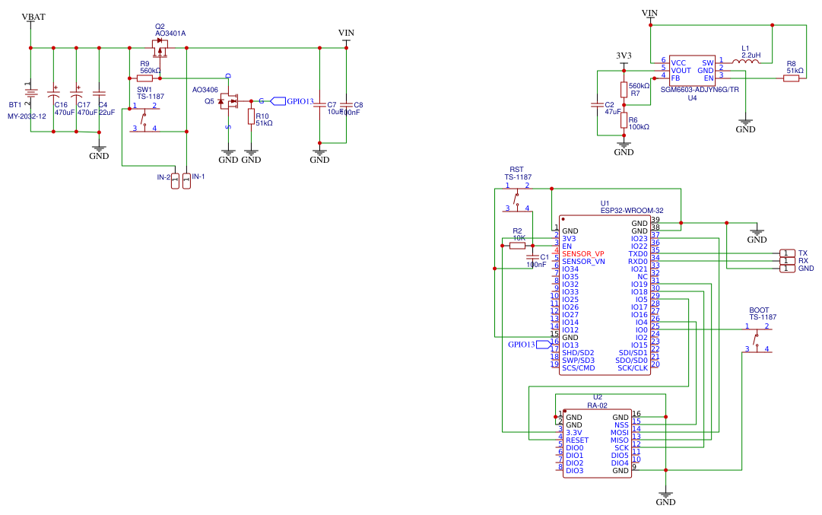This screenshot has height=515, width=822.
Task: Click the BT1 battery symbol
Action: tap(30, 94)
